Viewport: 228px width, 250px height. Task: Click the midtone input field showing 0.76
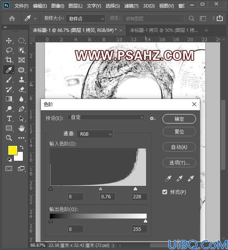point(107,197)
